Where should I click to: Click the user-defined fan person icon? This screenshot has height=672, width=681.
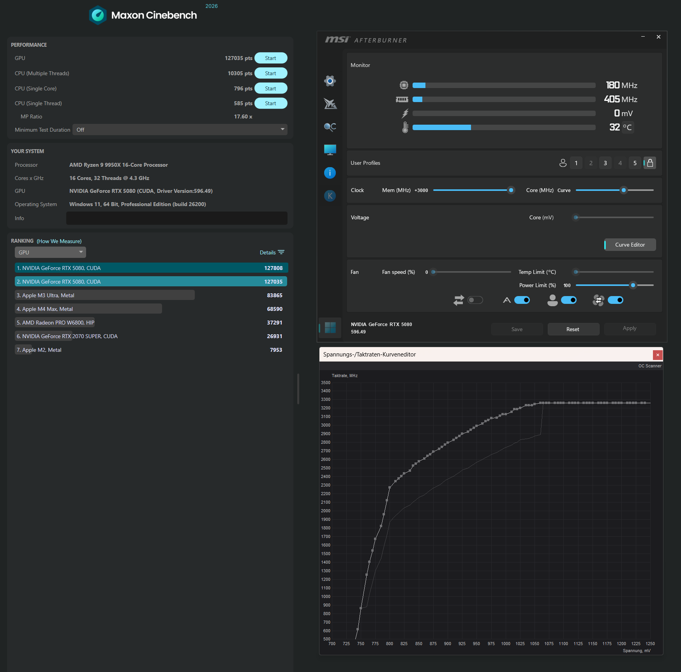click(552, 300)
